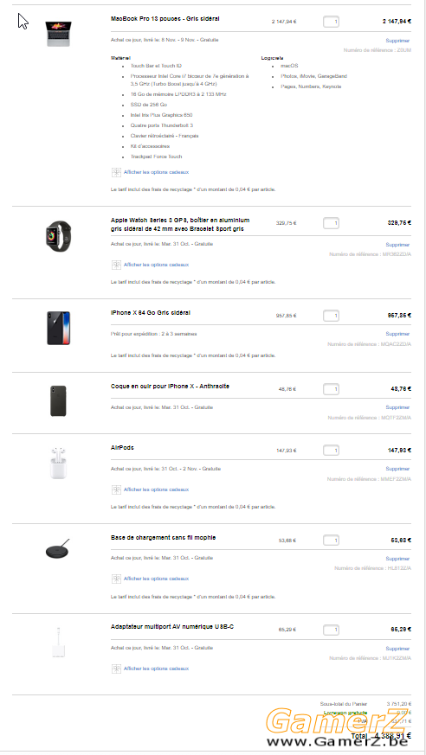Click the gift icon under USB-C adapter

click(x=116, y=669)
